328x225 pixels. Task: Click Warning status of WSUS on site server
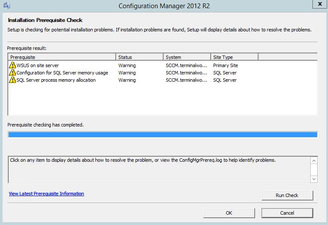[127, 65]
